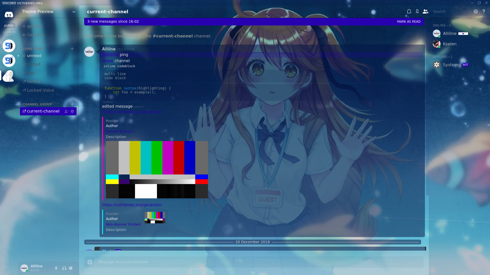Image resolution: width=490 pixels, height=275 pixels.
Task: Focus the Message #current-channel input
Action: click(259, 262)
